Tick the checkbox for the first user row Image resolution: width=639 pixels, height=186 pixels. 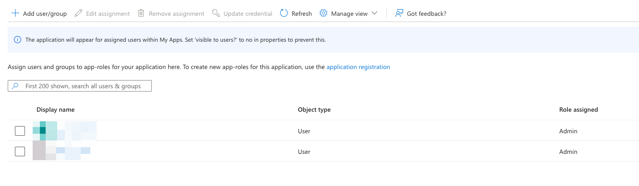click(x=20, y=131)
